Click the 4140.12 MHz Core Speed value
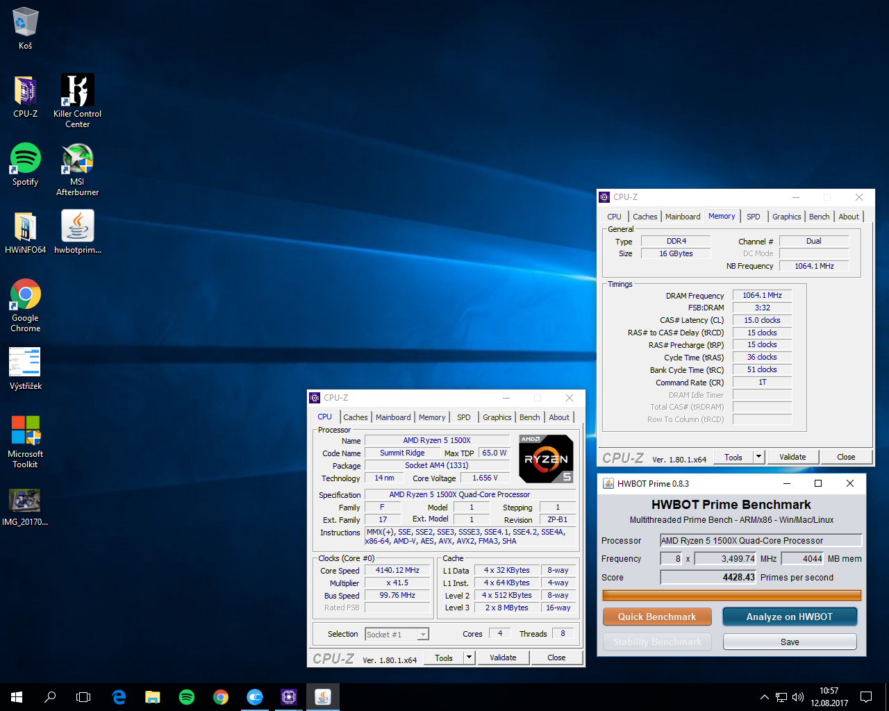The image size is (889, 711). (397, 570)
